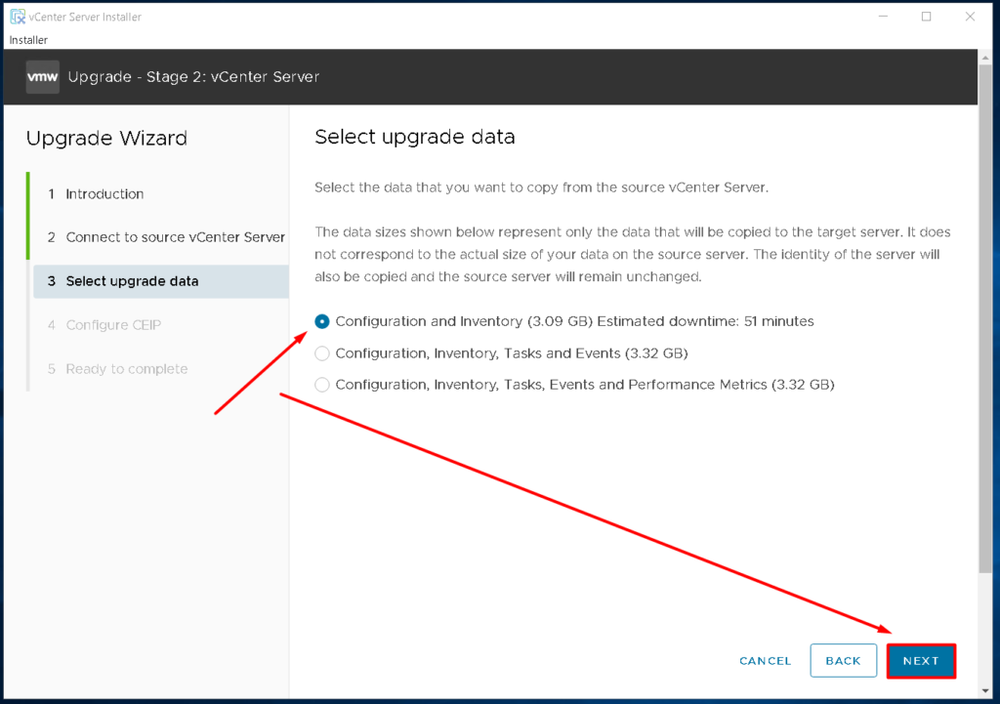Click CANCEL to abort the upgrade

(x=765, y=660)
